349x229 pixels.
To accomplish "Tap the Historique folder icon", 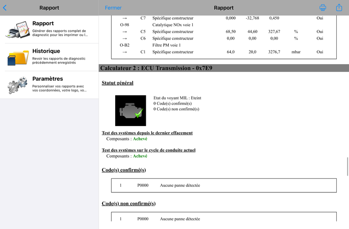I will tap(18, 58).
